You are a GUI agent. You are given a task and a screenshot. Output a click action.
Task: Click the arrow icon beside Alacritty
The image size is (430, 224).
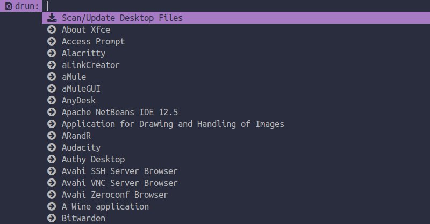[52, 53]
